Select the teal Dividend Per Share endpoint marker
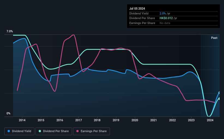 click(x=219, y=99)
